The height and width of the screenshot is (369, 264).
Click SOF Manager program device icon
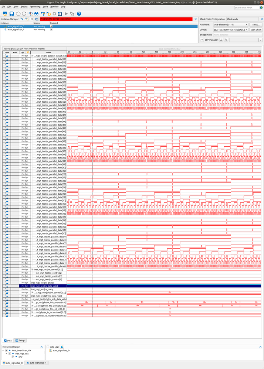pos(221,40)
